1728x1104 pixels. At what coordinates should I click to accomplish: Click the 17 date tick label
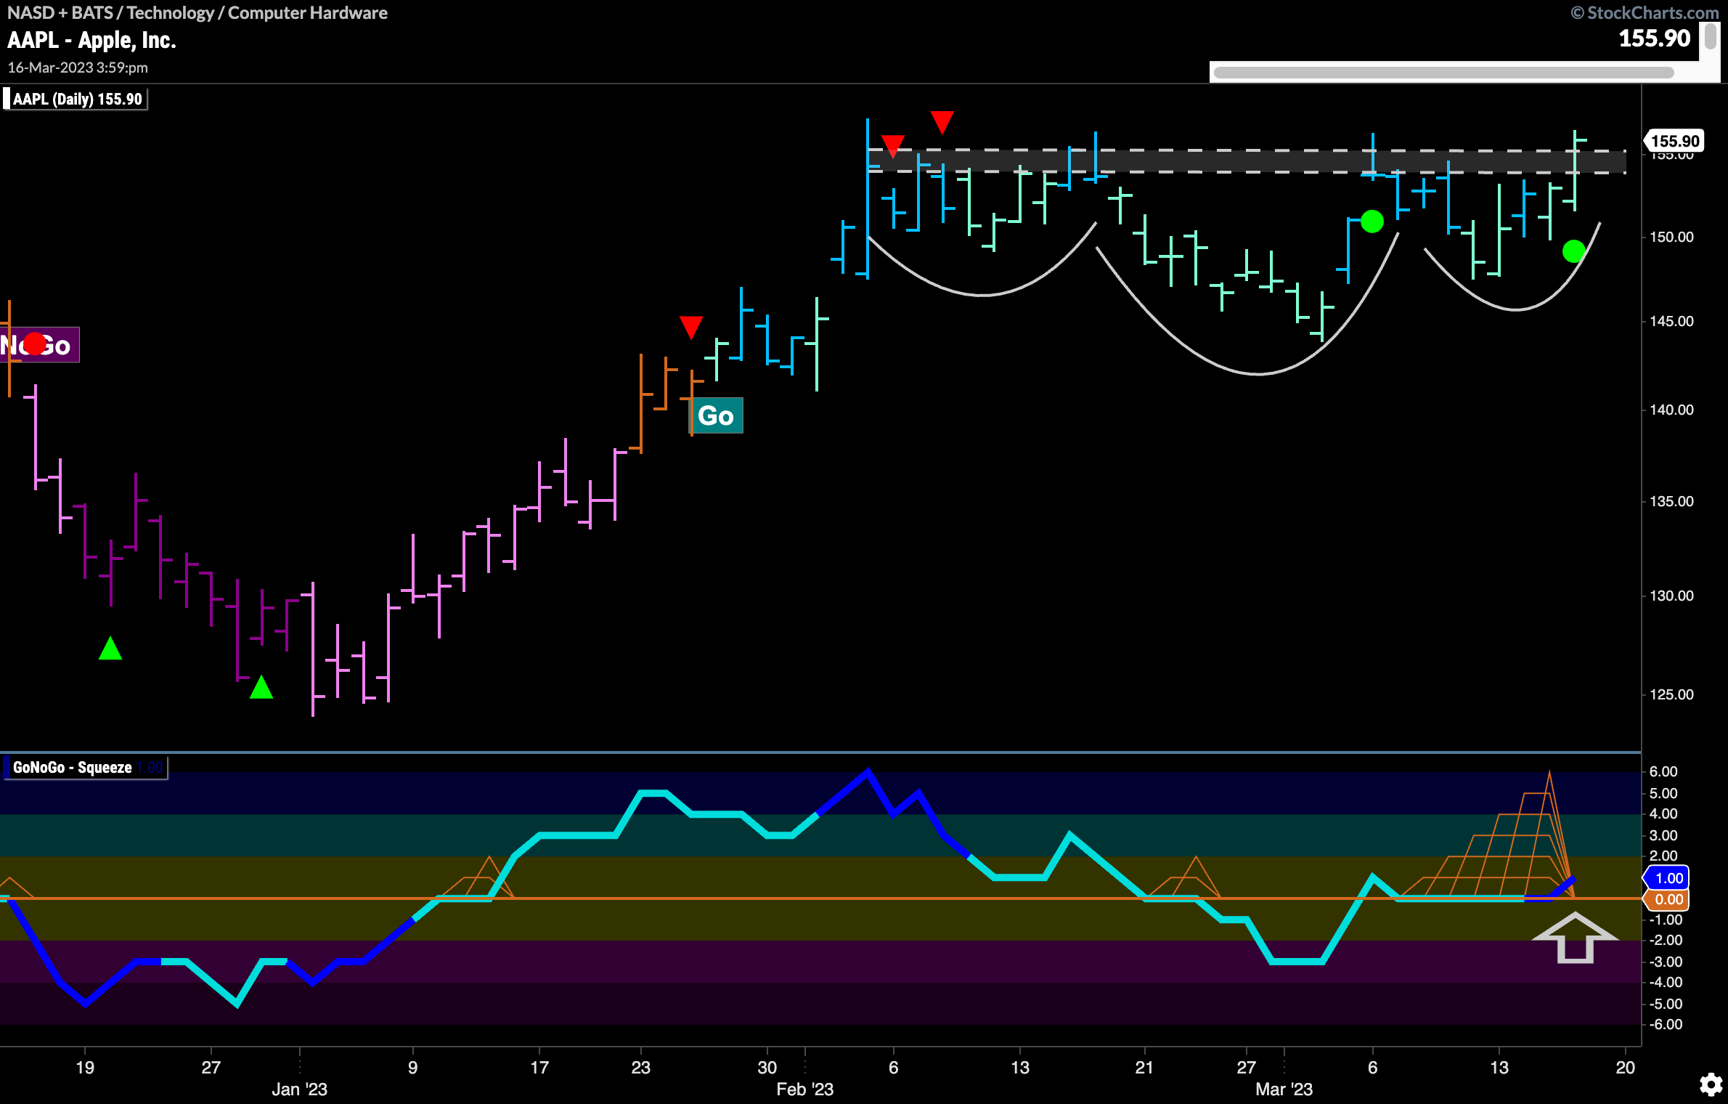point(539,1068)
